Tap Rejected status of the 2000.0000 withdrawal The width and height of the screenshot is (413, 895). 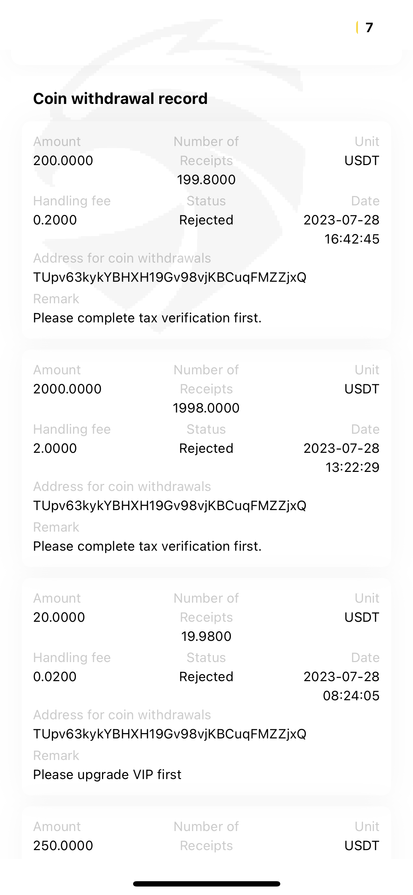point(206,448)
